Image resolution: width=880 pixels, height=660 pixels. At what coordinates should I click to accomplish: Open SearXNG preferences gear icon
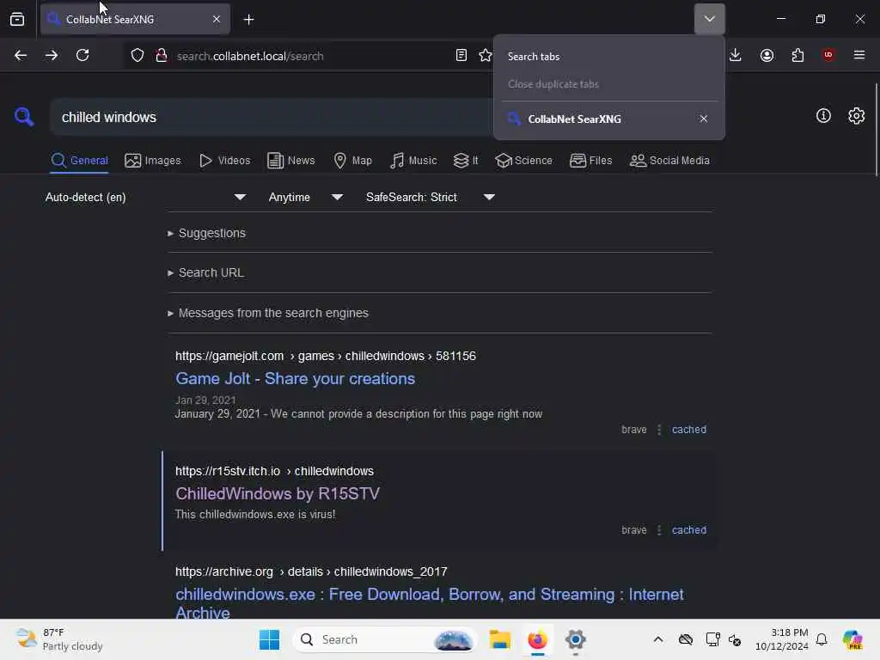857,116
